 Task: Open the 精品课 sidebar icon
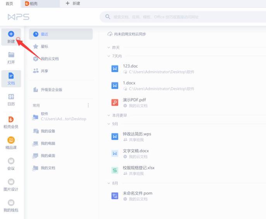[x=11, y=140]
